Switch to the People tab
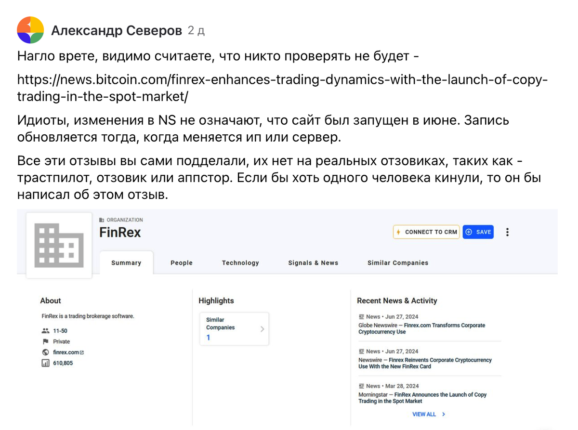This screenshot has width=578, height=430. point(181,263)
